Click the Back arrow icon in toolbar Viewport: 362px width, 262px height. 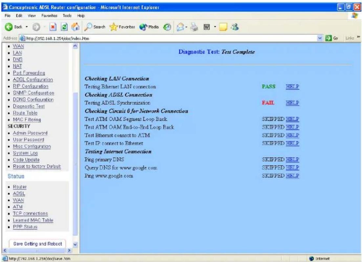tap(9, 27)
